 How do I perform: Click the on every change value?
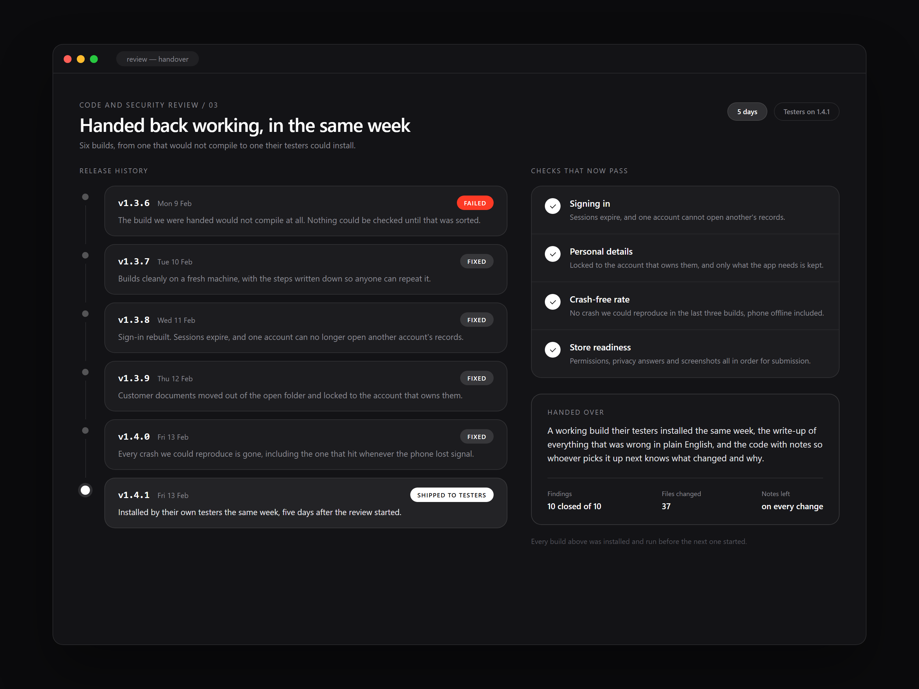click(x=792, y=507)
